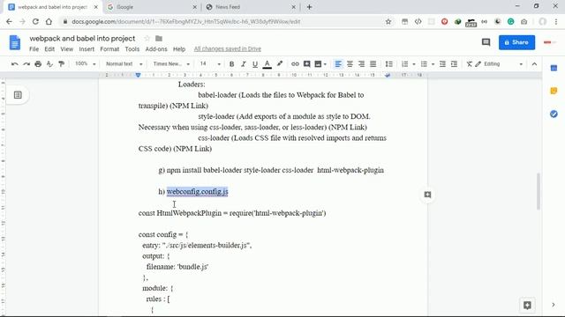
Task: Open the Add-ons menu
Action: [x=156, y=49]
